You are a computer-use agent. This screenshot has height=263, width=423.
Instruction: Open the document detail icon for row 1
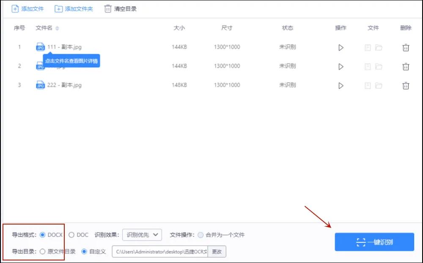[x=367, y=47]
